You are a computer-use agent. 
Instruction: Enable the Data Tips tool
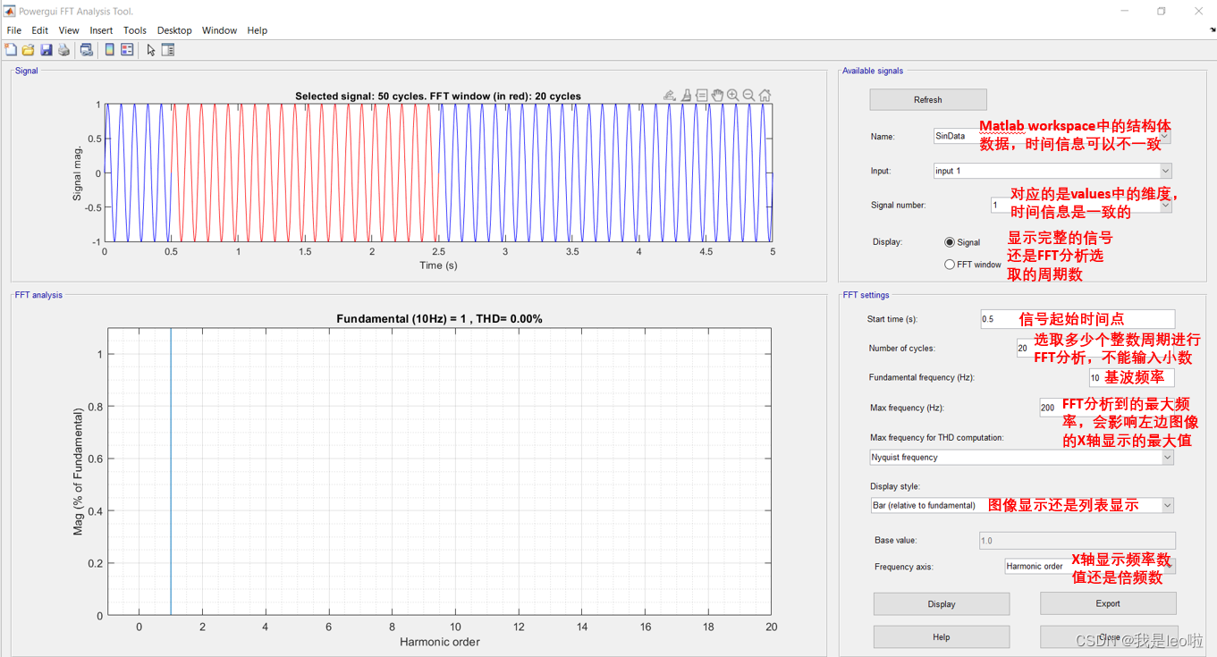click(702, 95)
